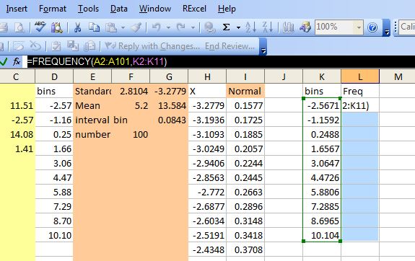Click the Paste clipboard icon
Screen dimensions: 415x261
click(x=111, y=27)
